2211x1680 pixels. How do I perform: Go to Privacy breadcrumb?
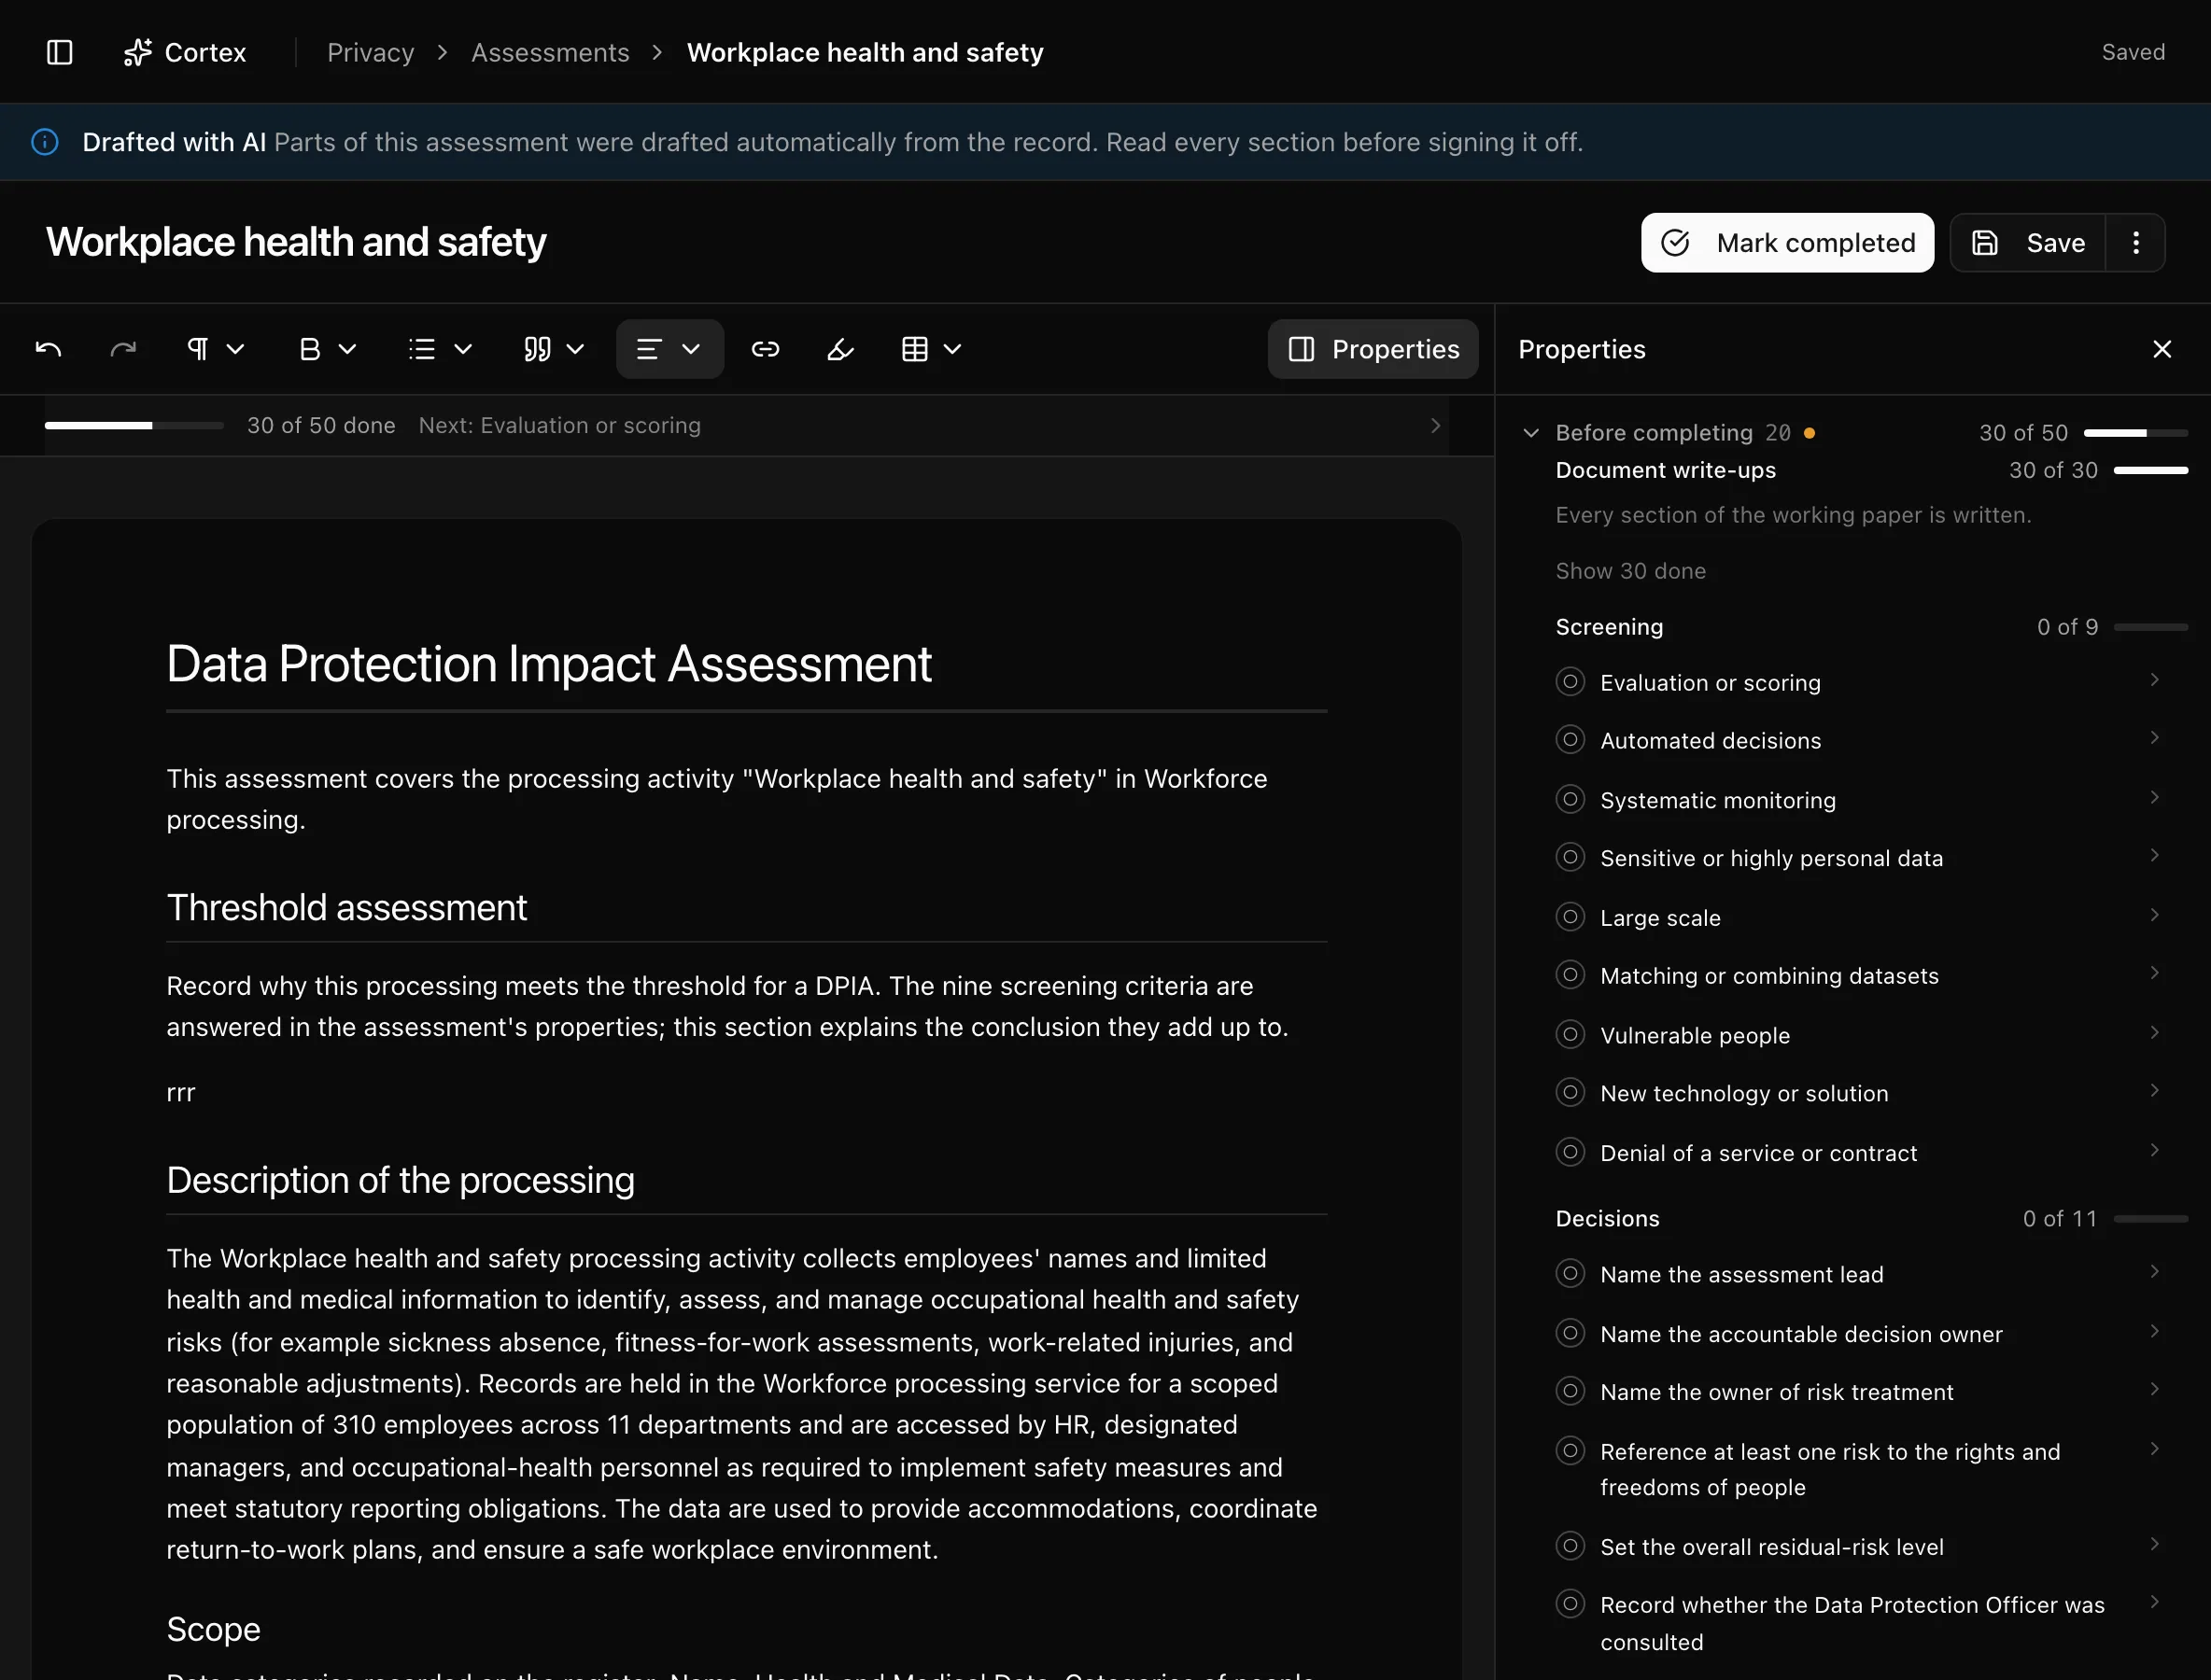click(x=372, y=52)
